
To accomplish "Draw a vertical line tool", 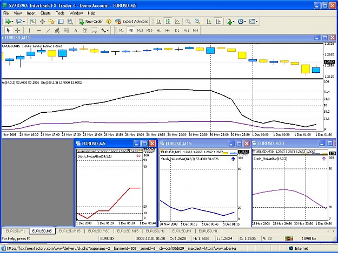I will pyautogui.click(x=29, y=31).
